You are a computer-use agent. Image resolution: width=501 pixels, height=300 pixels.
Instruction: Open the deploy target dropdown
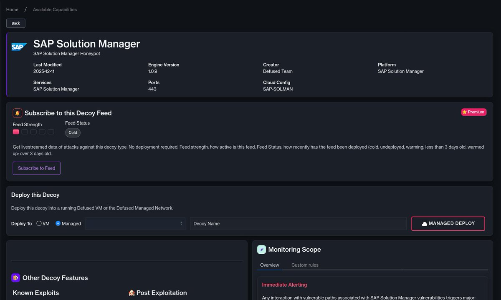(x=135, y=223)
